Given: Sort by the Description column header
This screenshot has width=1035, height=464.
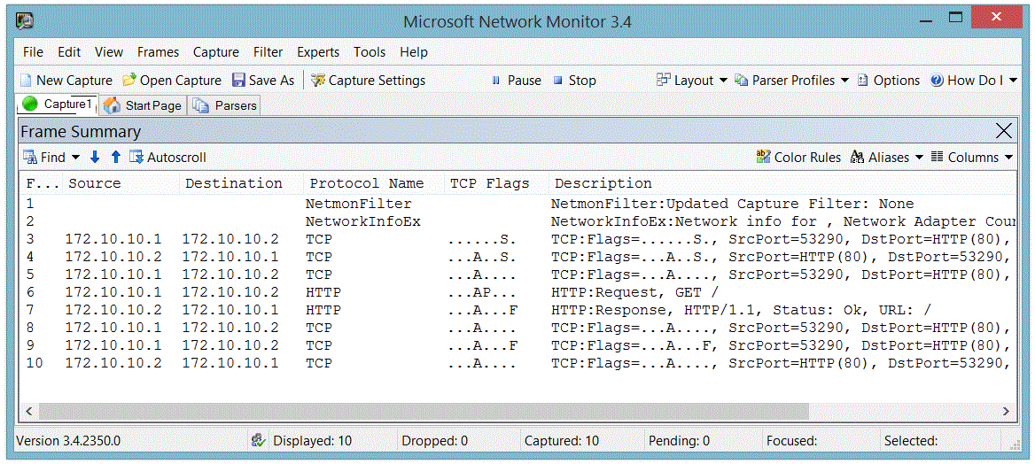Looking at the screenshot, I should (782, 183).
